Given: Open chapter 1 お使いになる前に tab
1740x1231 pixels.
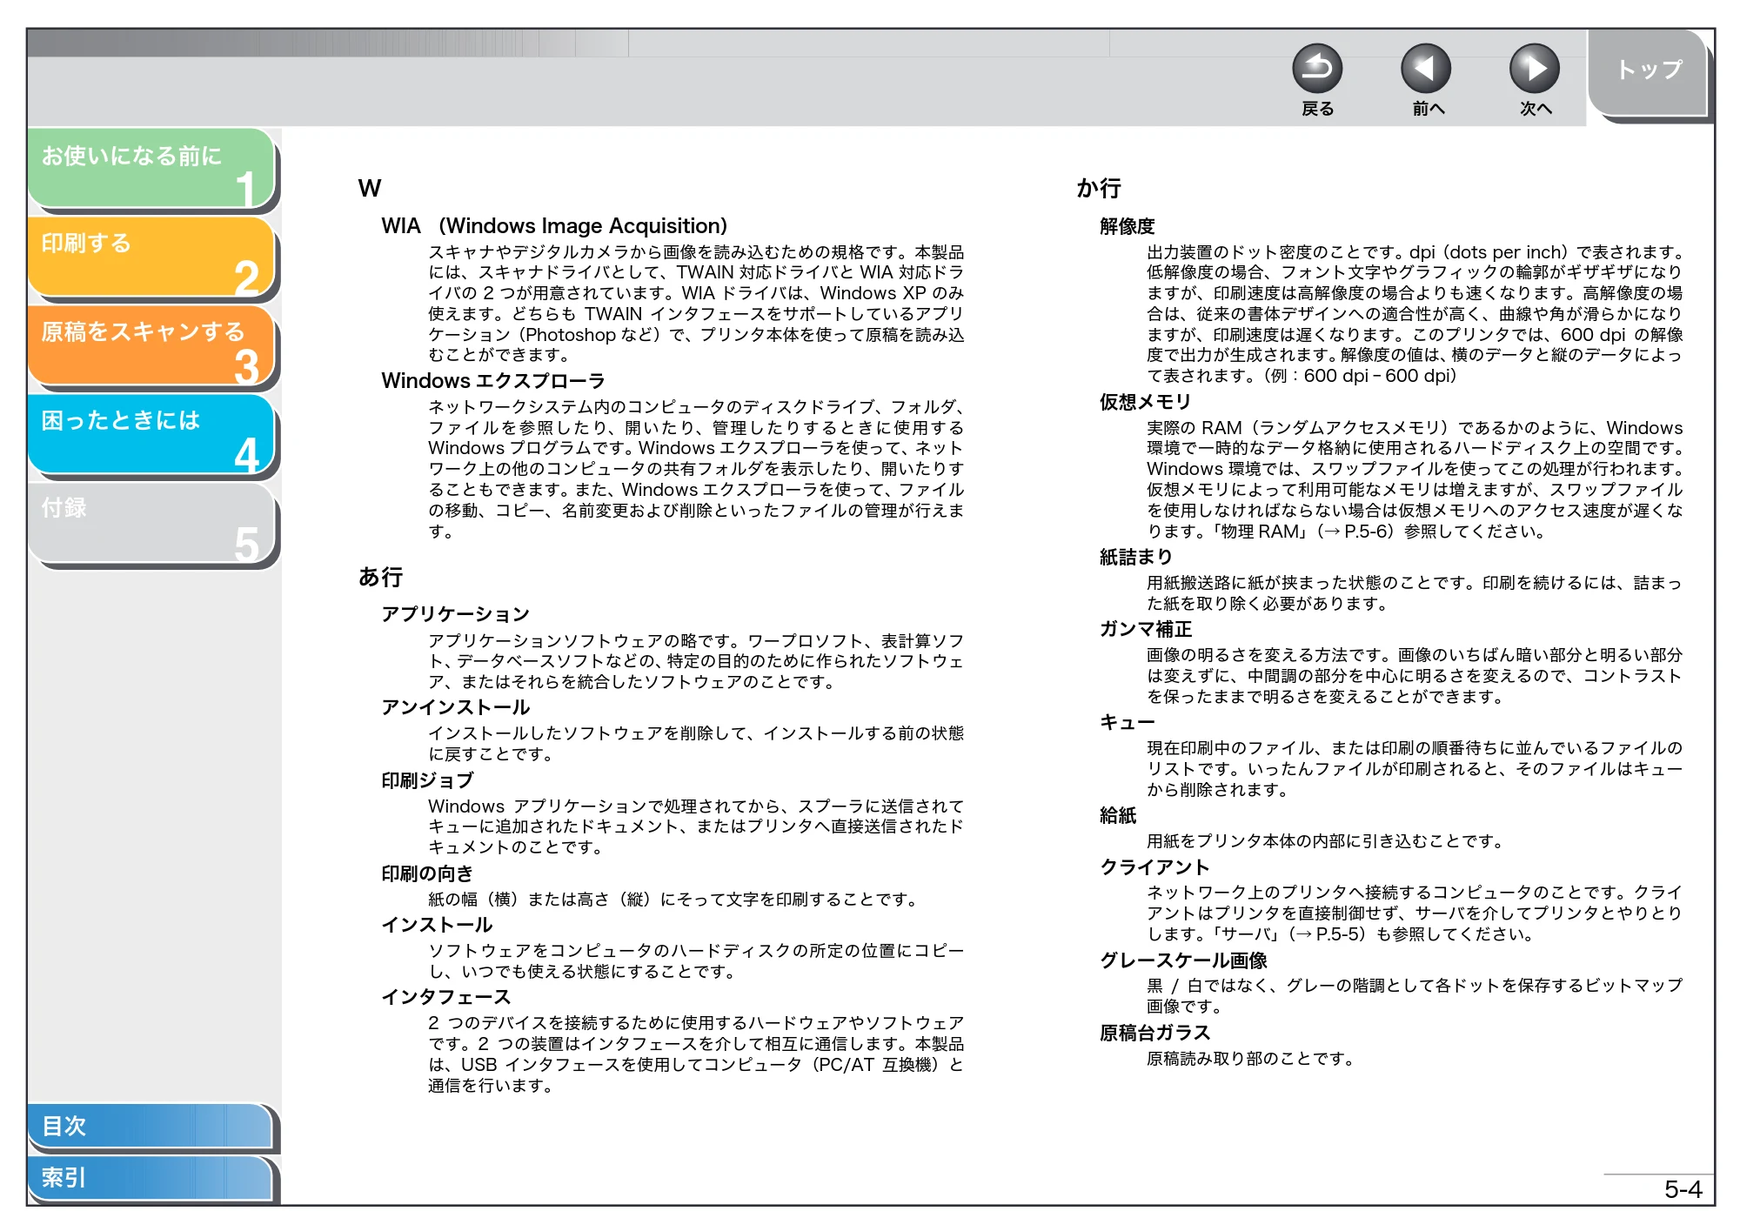Looking at the screenshot, I should pos(151,169).
